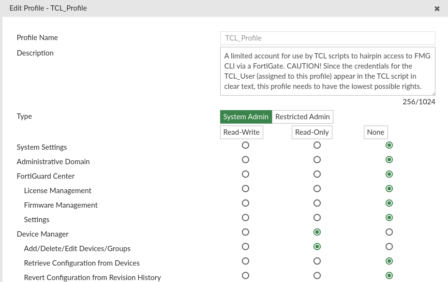Click the Profile Name input field
The width and height of the screenshot is (448, 282).
pyautogui.click(x=328, y=38)
